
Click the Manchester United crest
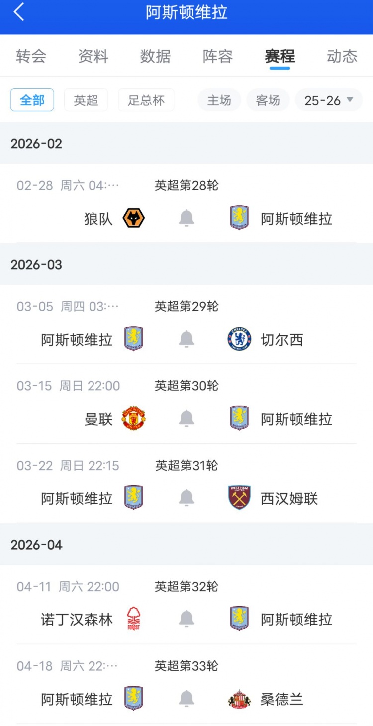point(133,419)
